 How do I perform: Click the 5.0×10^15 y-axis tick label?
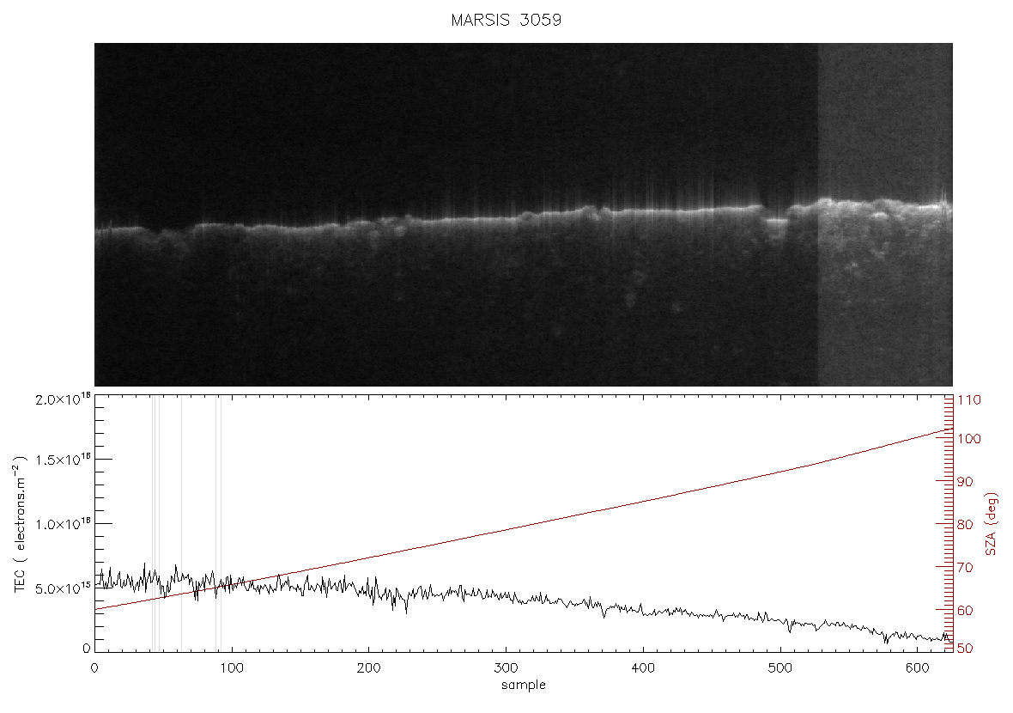(x=63, y=588)
